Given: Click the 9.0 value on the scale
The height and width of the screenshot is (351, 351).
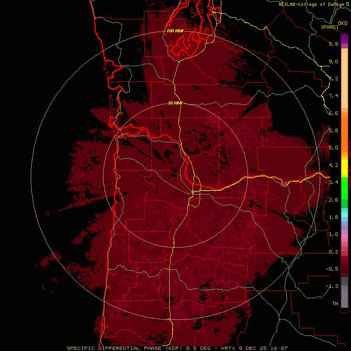Looking at the screenshot, I should click(x=333, y=61).
